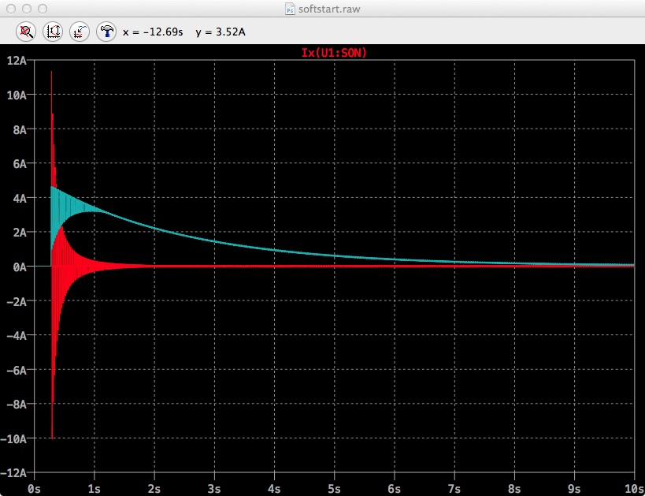Click the 0s time axis label
645x496 pixels.
click(34, 489)
